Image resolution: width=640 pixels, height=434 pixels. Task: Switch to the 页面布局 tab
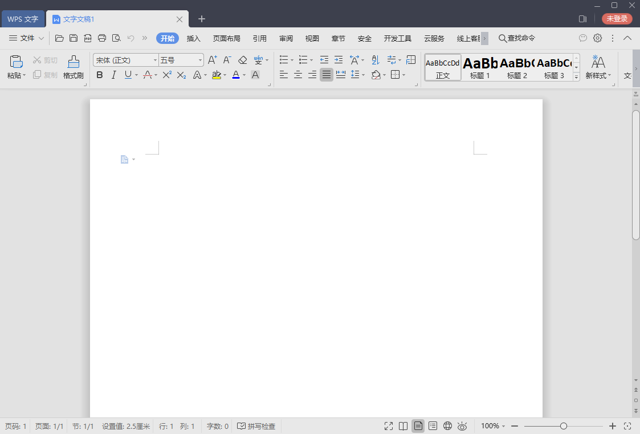226,38
